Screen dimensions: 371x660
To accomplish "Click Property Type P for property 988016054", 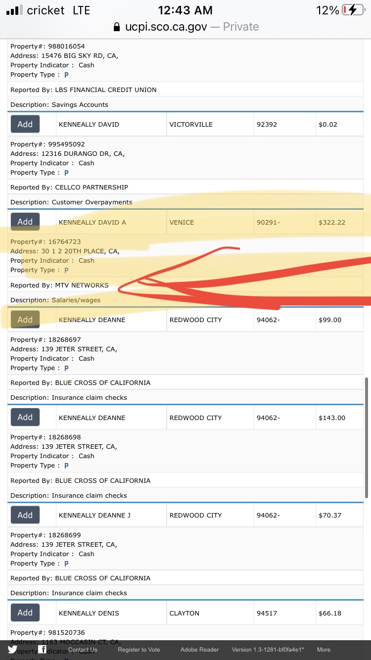I will tap(66, 75).
